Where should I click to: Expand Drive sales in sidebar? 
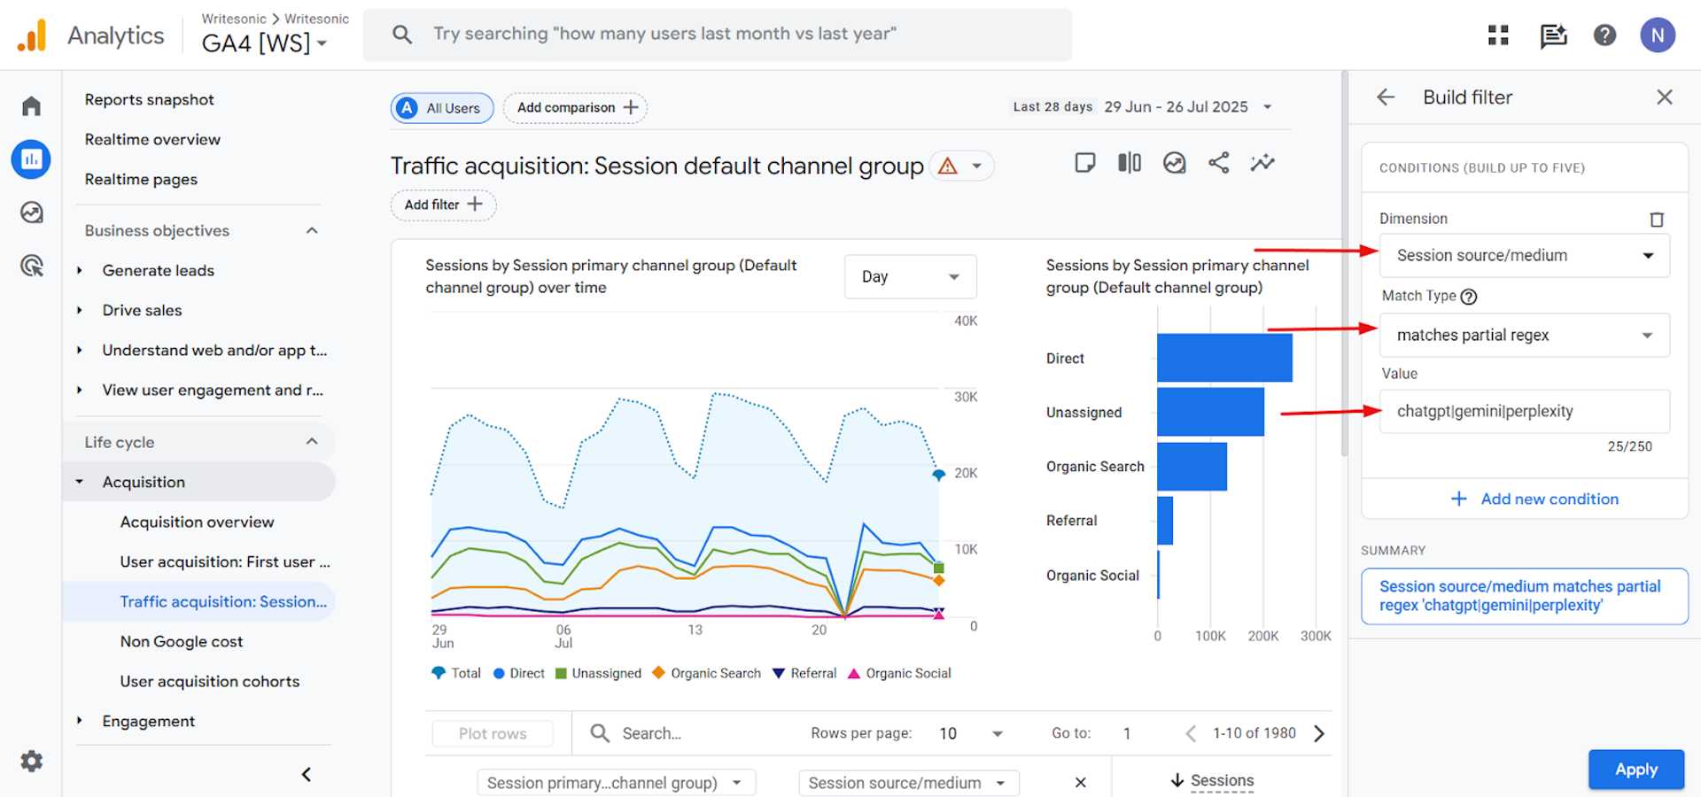[x=80, y=311]
